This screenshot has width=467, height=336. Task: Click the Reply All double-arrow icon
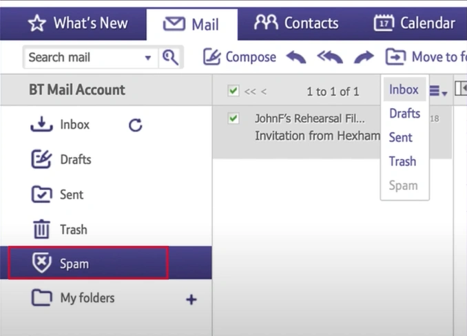(x=330, y=57)
